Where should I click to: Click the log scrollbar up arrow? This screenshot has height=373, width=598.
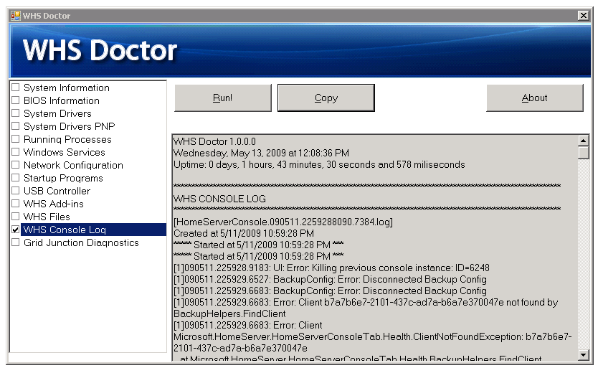[x=583, y=141]
